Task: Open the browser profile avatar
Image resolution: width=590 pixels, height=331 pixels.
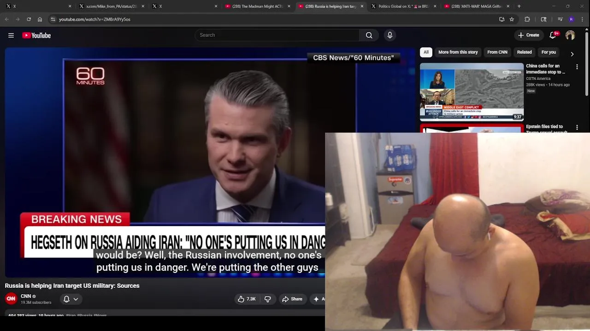Action: [x=572, y=19]
